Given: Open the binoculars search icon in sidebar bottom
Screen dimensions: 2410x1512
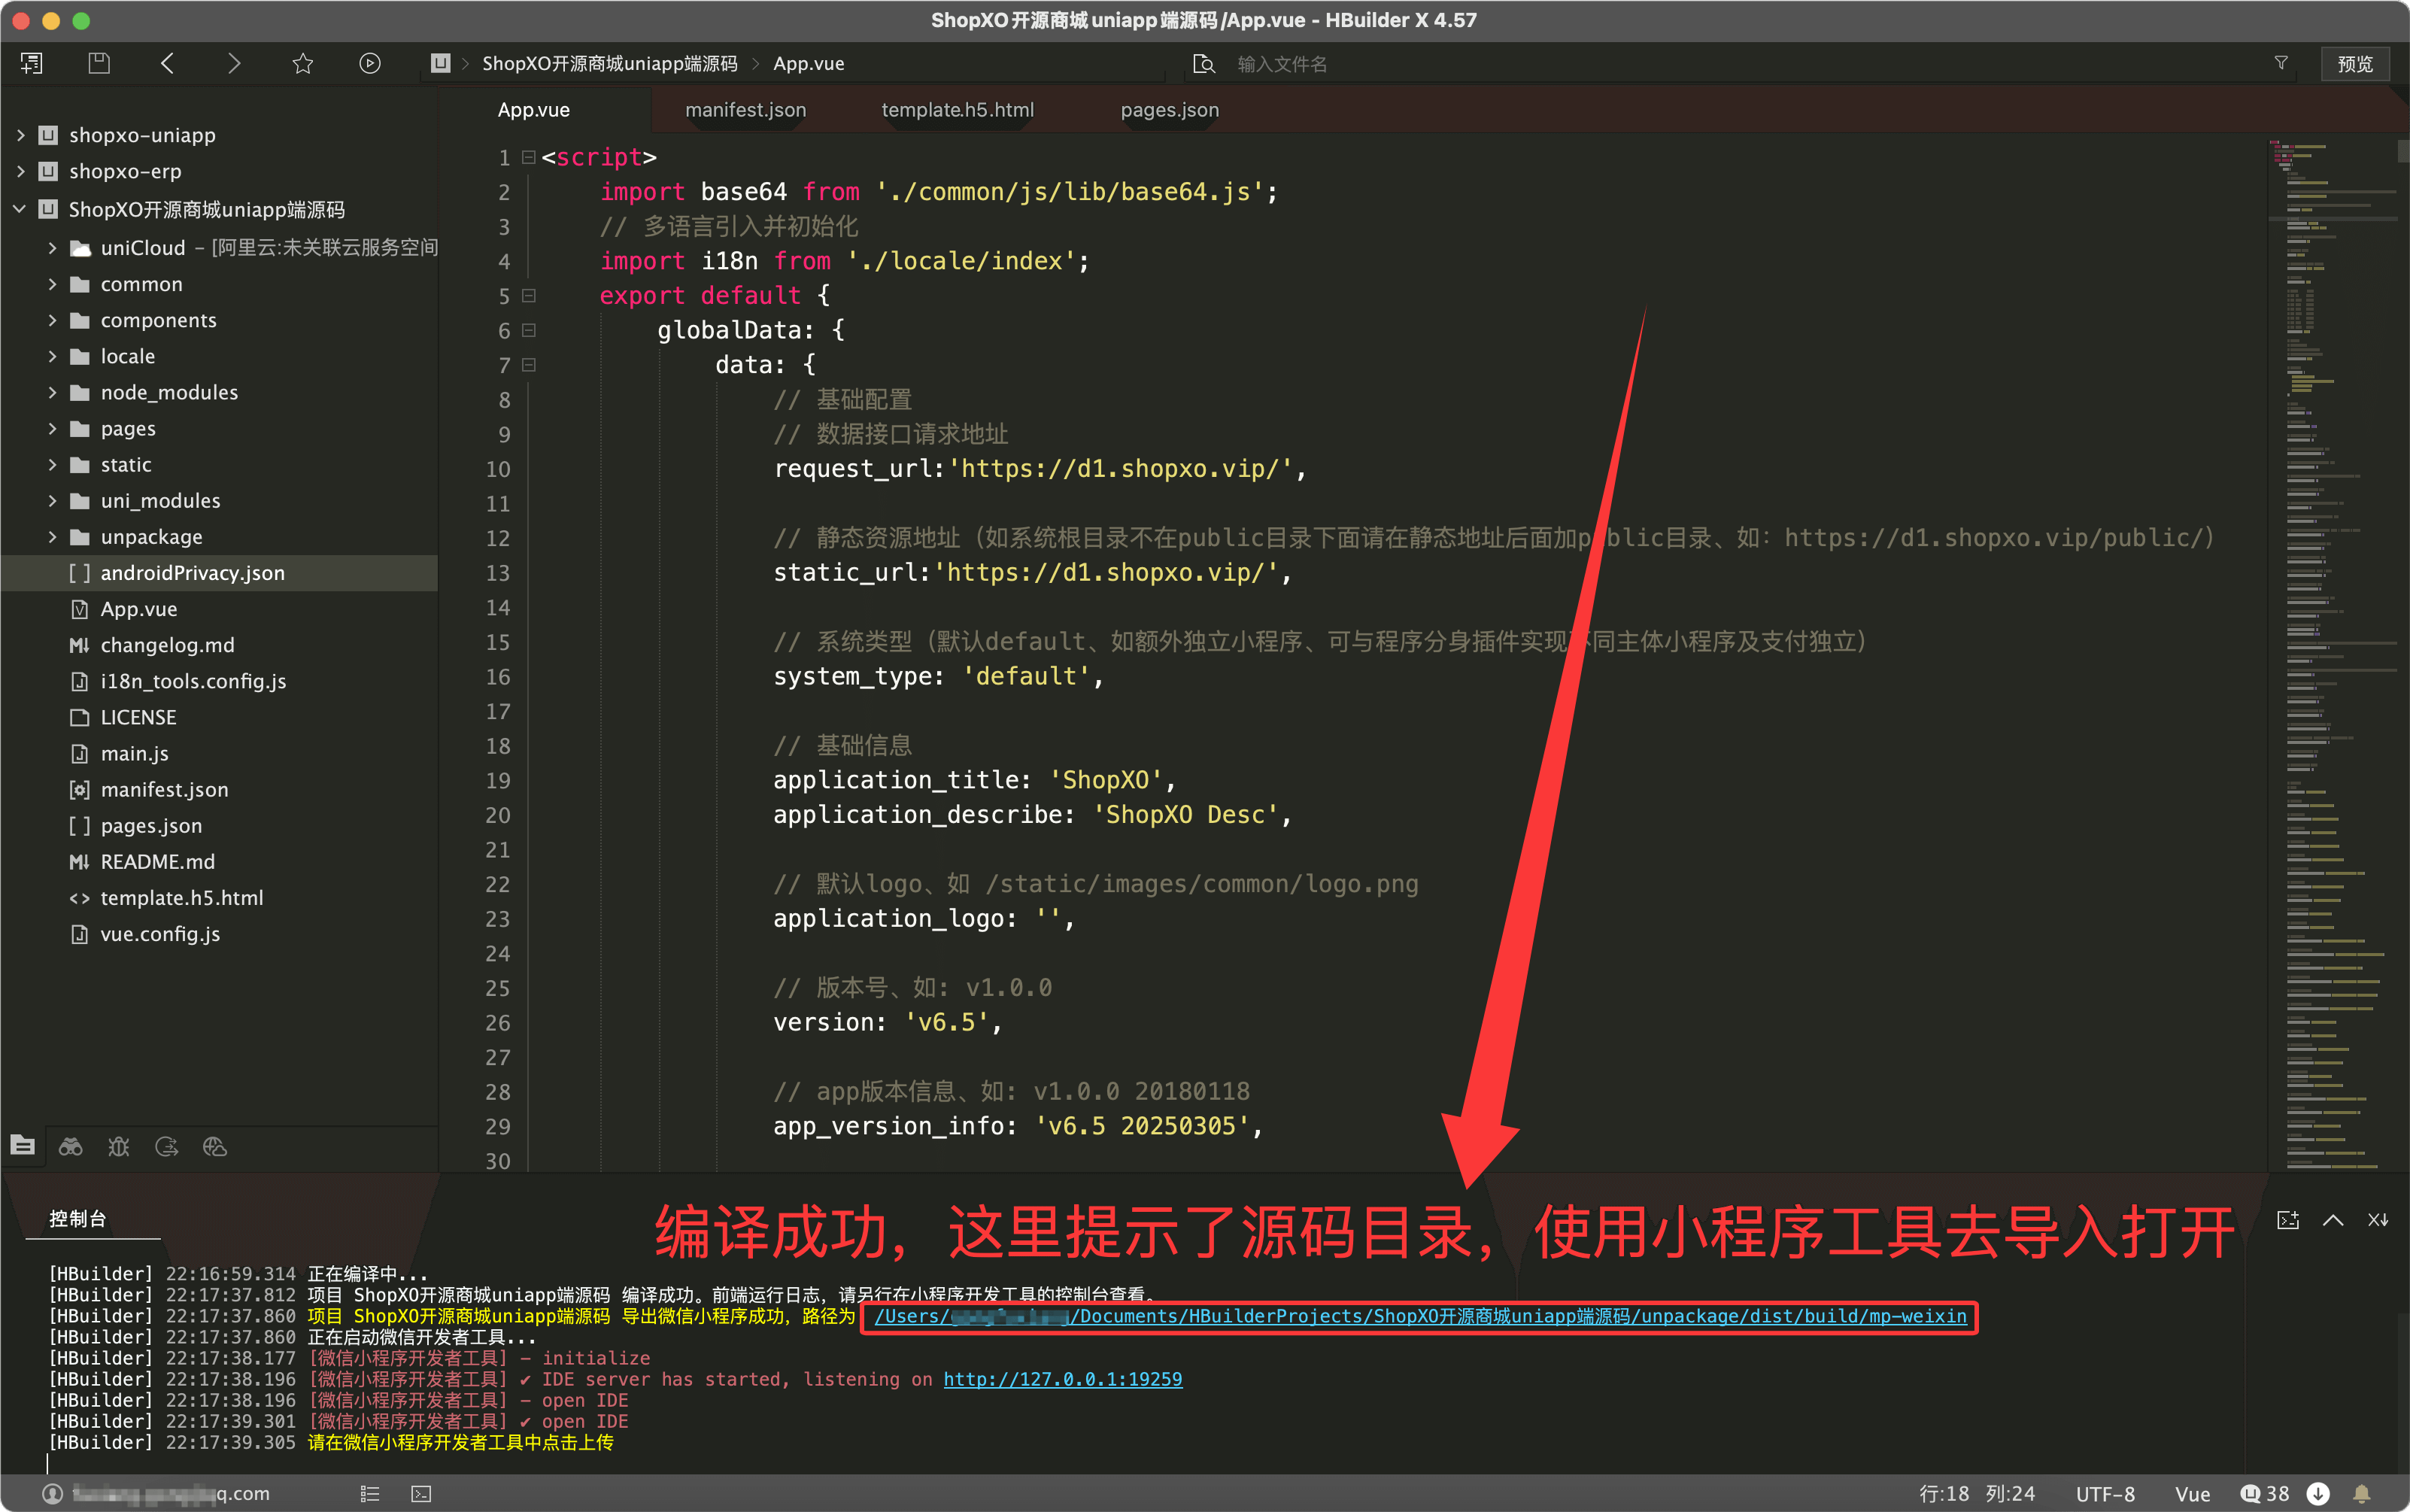Looking at the screenshot, I should 70,1146.
